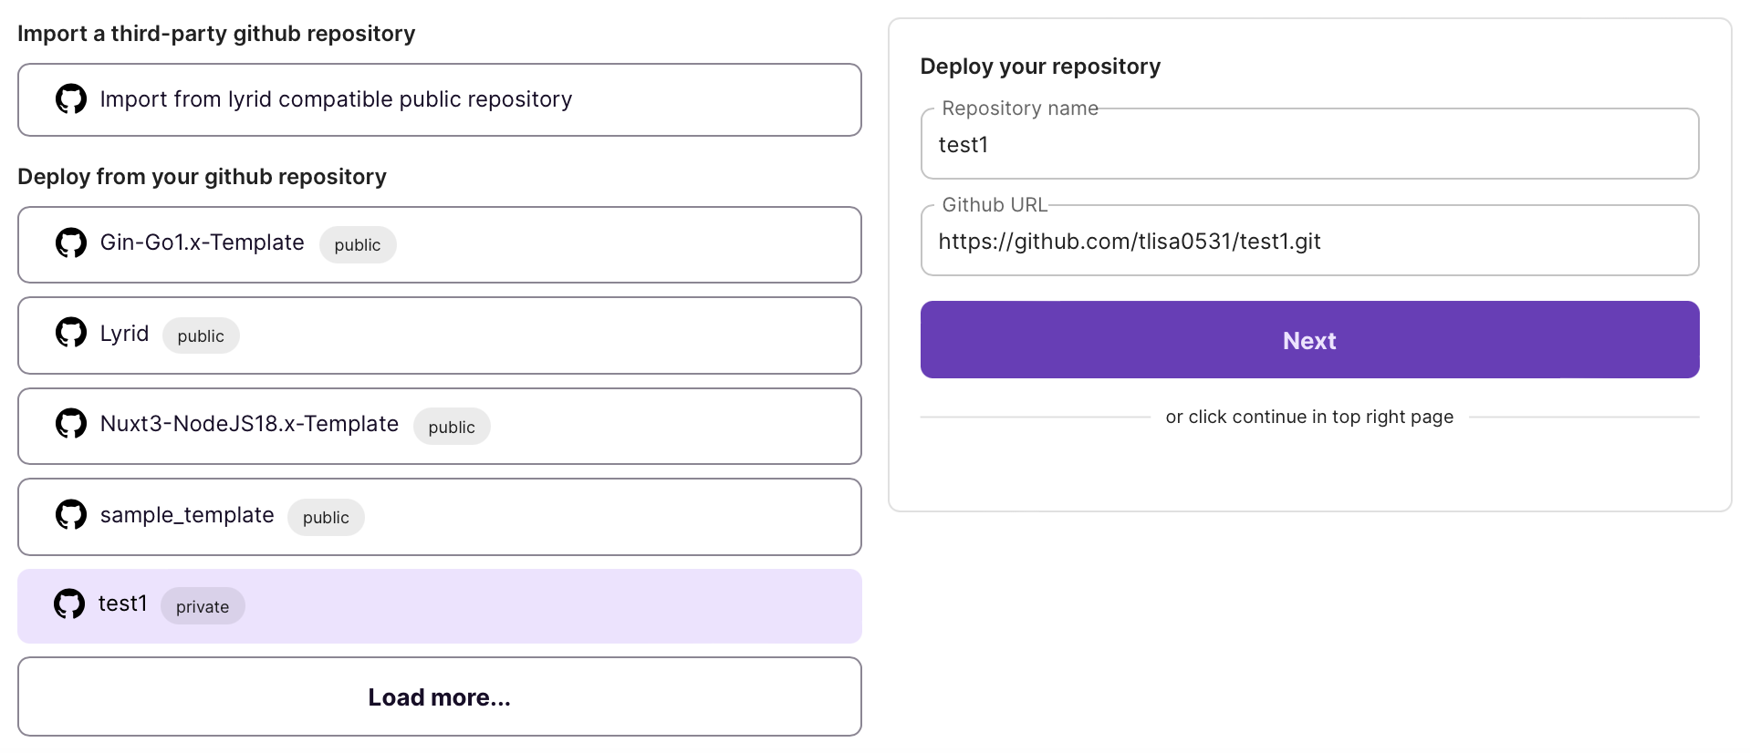Focus the Repository name input field
The image size is (1750, 753).
point(1309,145)
